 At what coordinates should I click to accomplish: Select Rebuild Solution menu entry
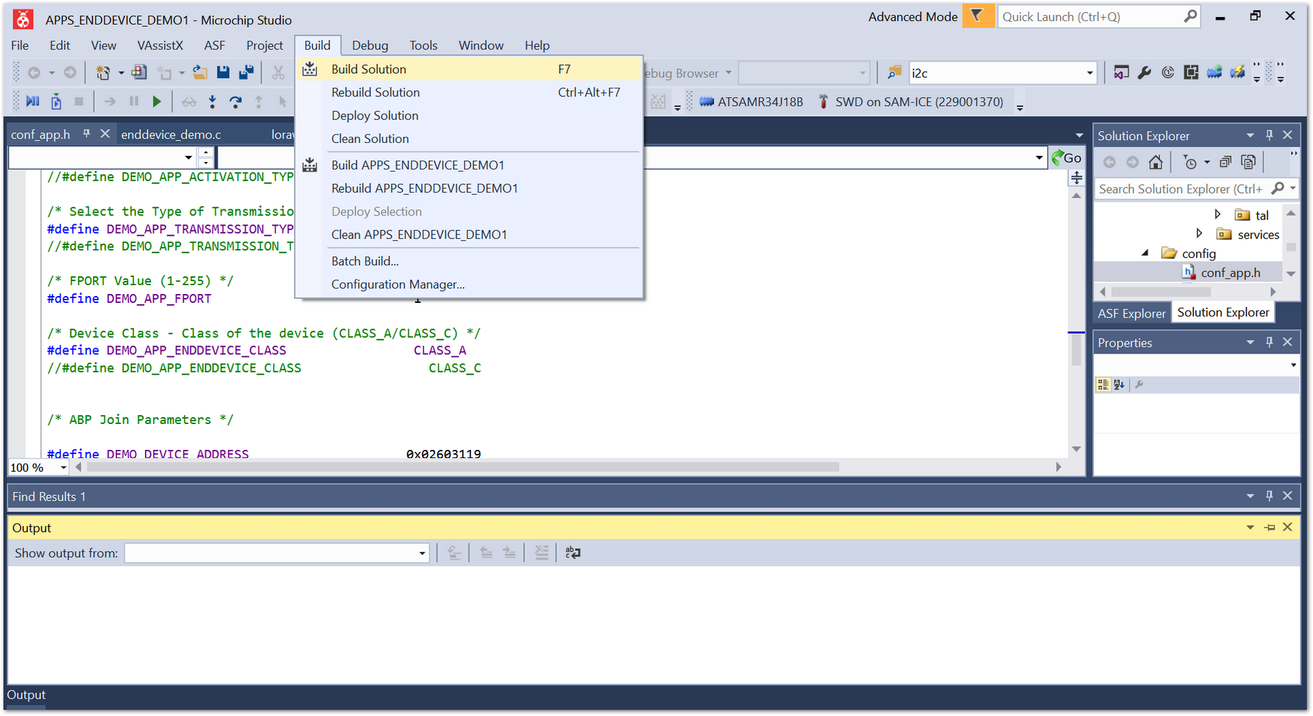(x=470, y=92)
